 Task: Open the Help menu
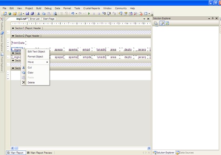(x=133, y=8)
